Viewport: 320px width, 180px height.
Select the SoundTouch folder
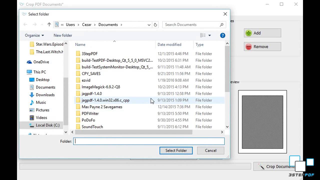(92, 127)
